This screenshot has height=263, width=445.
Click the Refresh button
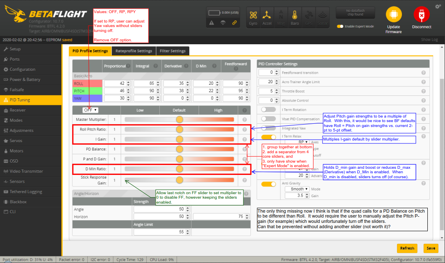[407, 248]
